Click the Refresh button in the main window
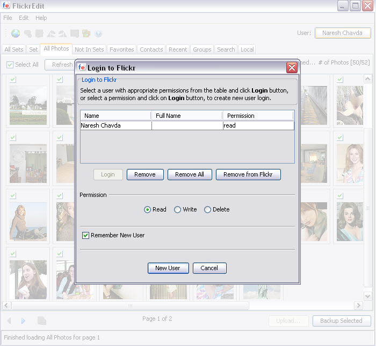376x346 pixels. pos(60,65)
